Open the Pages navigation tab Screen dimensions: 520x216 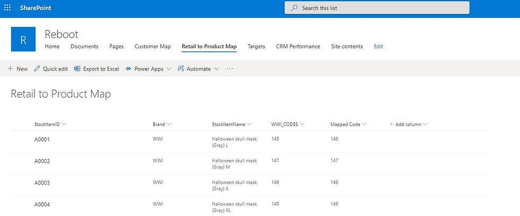click(x=116, y=47)
